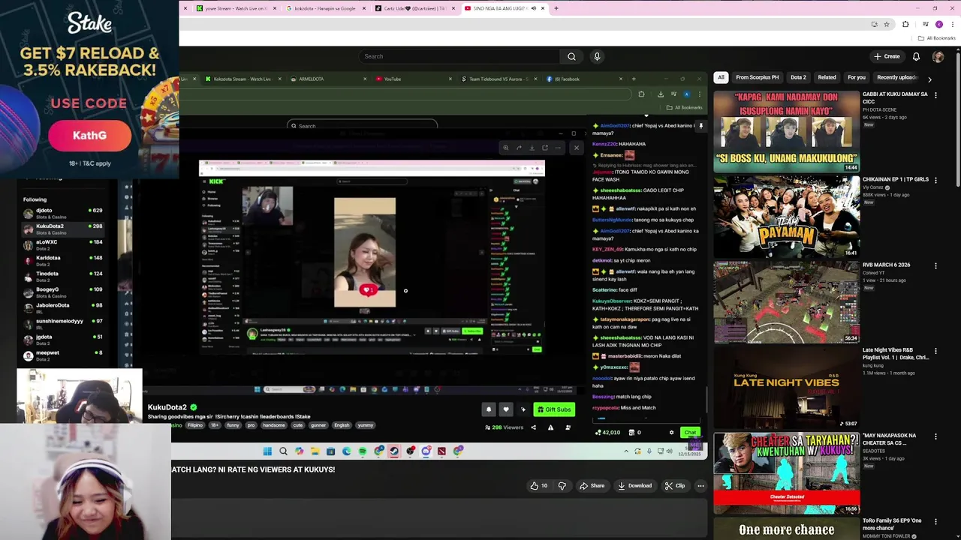Image resolution: width=961 pixels, height=540 pixels.
Task: Open options menu for ToRo Family video
Action: (935, 521)
